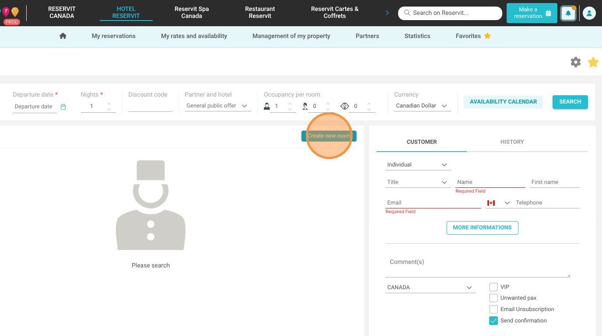Switch to the CUSTOMER tab
The height and width of the screenshot is (336, 602).
pyautogui.click(x=422, y=142)
